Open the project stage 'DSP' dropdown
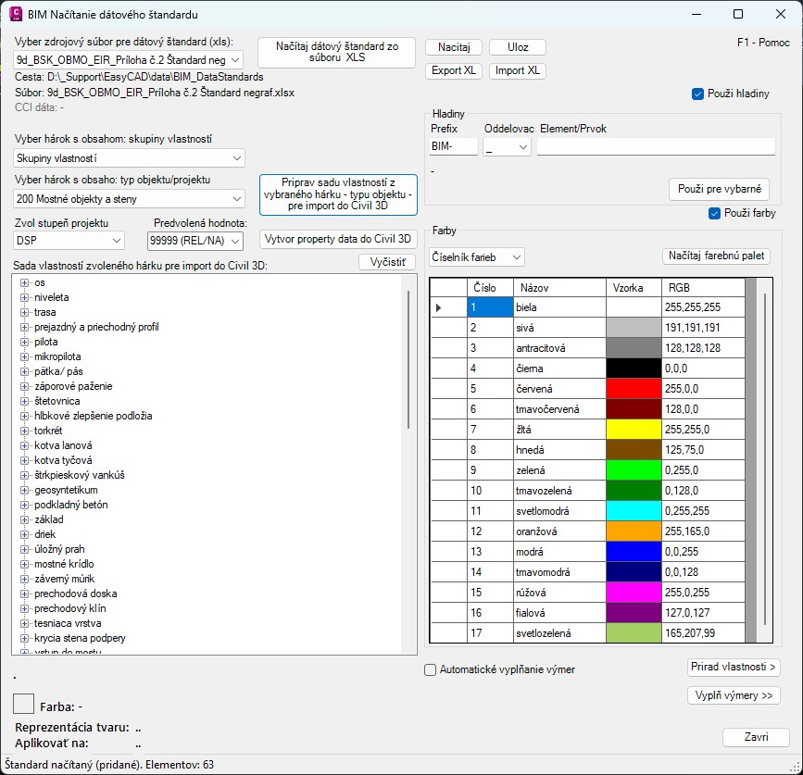This screenshot has width=803, height=775. (69, 241)
